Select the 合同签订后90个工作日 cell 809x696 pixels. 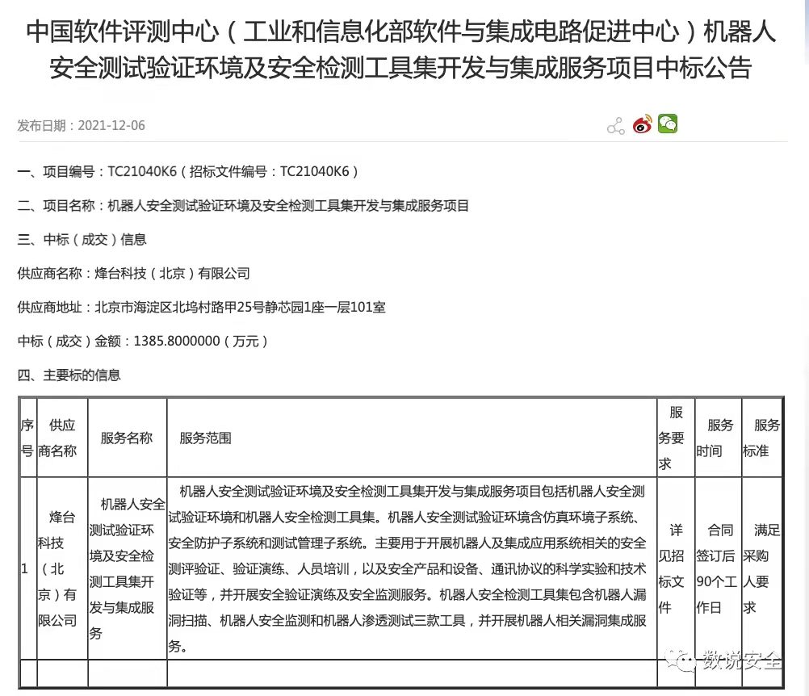pyautogui.click(x=719, y=568)
